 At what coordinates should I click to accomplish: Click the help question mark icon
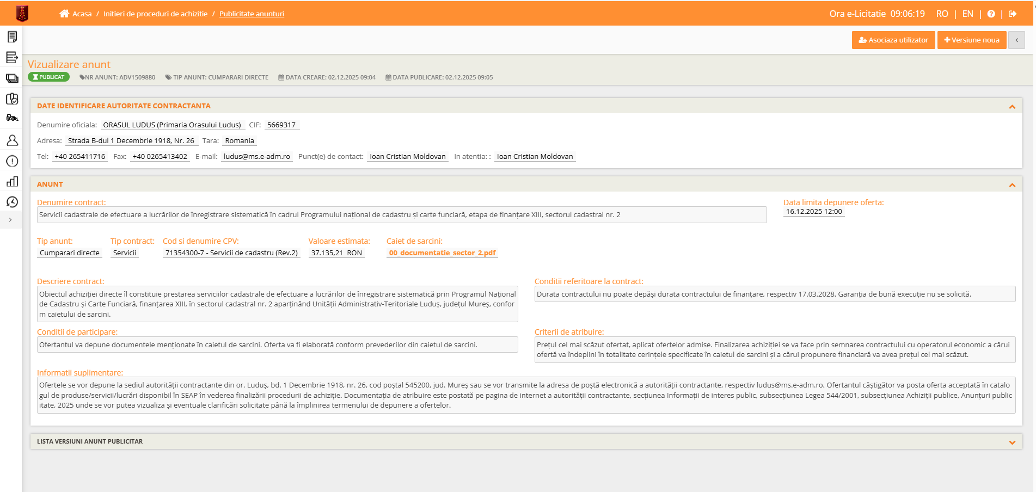click(x=991, y=14)
